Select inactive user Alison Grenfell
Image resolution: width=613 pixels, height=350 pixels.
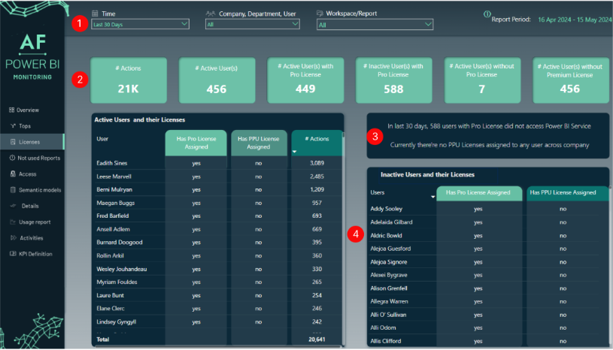tap(389, 288)
